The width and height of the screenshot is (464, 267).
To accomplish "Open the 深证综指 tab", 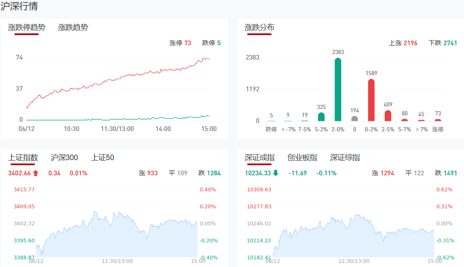I will tap(345, 158).
